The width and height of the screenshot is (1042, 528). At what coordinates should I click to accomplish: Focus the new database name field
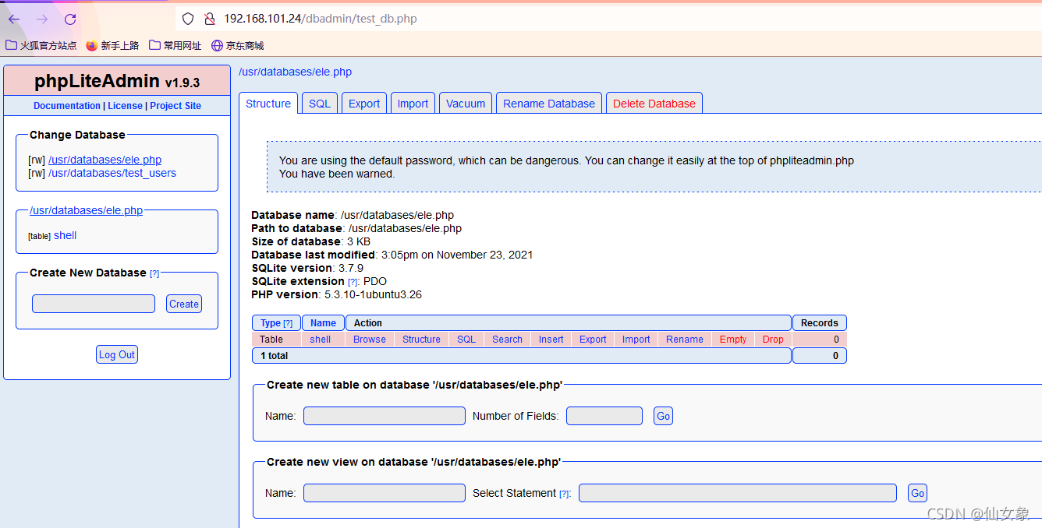(94, 304)
